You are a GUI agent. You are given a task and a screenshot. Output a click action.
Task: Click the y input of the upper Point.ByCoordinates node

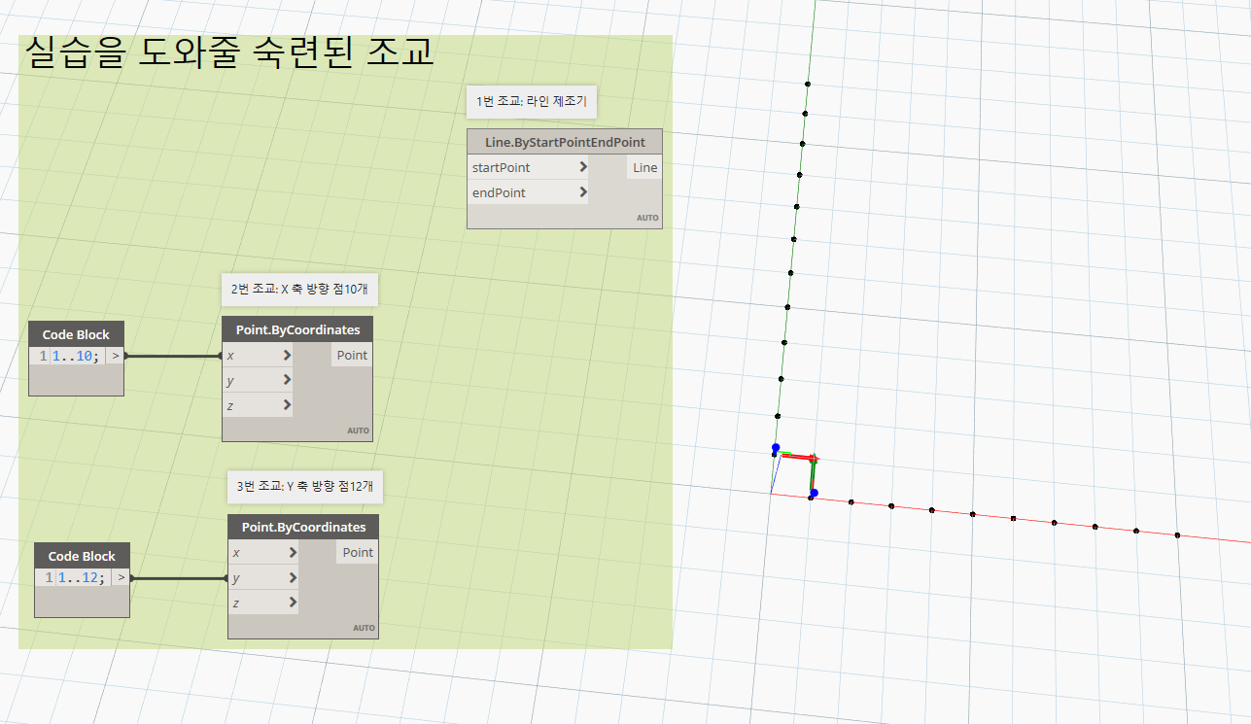click(x=258, y=380)
